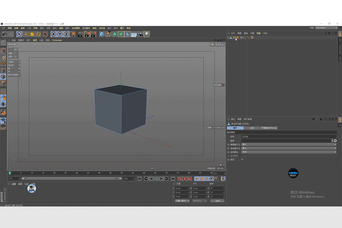
Task: Click the green Play Forwards button
Action: (x=156, y=179)
